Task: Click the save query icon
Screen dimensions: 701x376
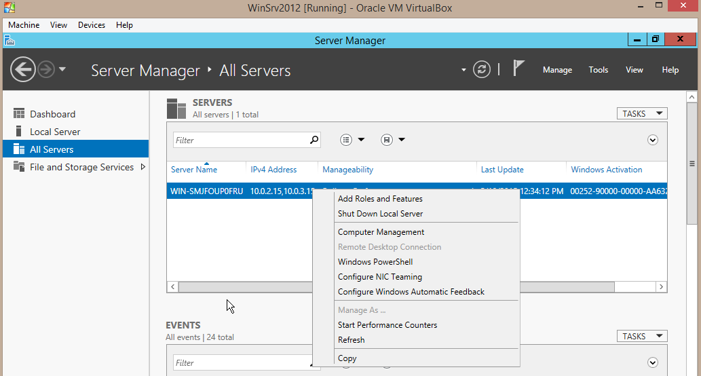Action: click(x=387, y=140)
